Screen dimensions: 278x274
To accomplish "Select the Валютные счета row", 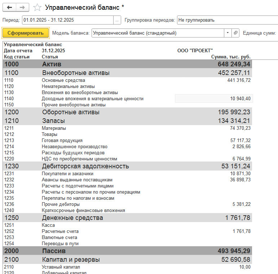I will coord(127,237).
